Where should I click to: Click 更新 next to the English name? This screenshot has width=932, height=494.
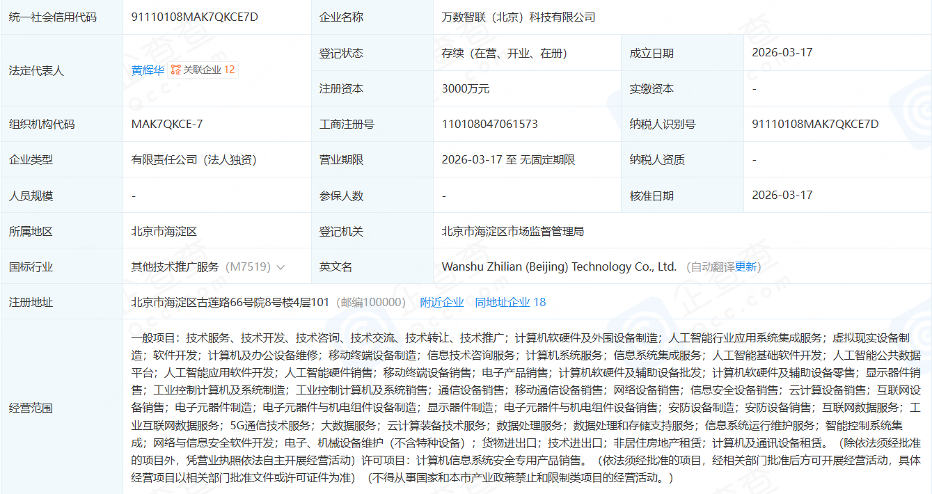(745, 267)
